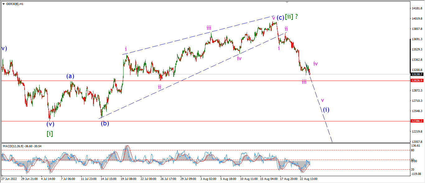Click the 14019.3 price scale value
Screen dimensions: 425x183
tap(417, 19)
